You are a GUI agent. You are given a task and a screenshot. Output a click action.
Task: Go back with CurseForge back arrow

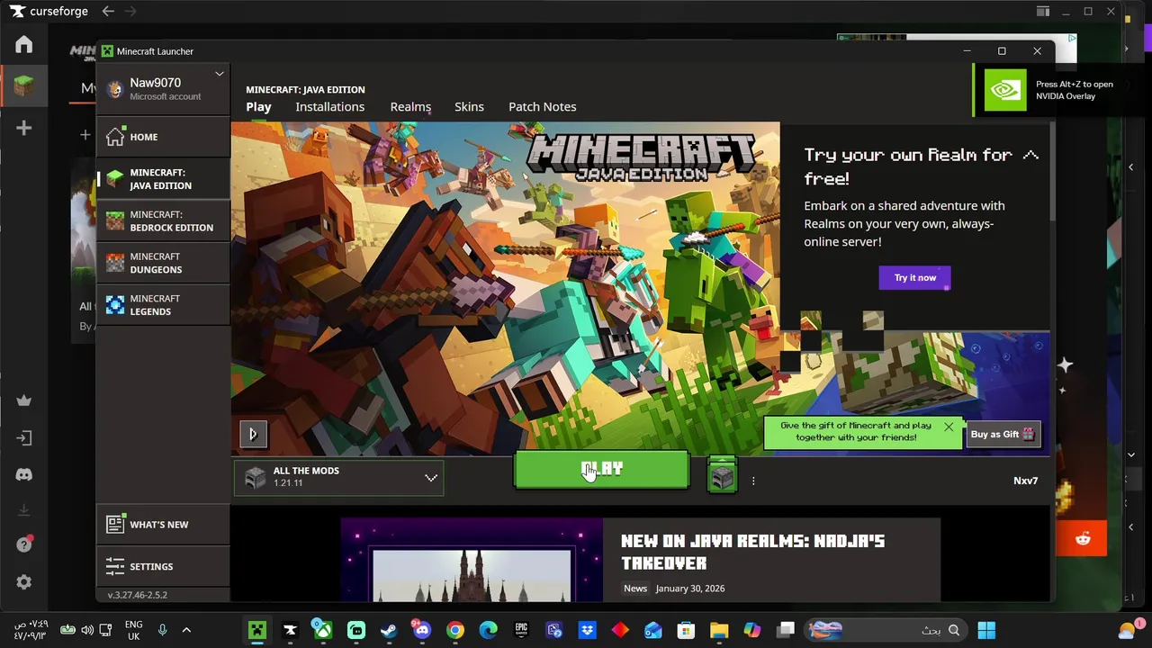108,12
